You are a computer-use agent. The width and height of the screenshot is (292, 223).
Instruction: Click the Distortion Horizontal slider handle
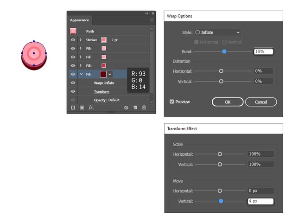pos(221,71)
